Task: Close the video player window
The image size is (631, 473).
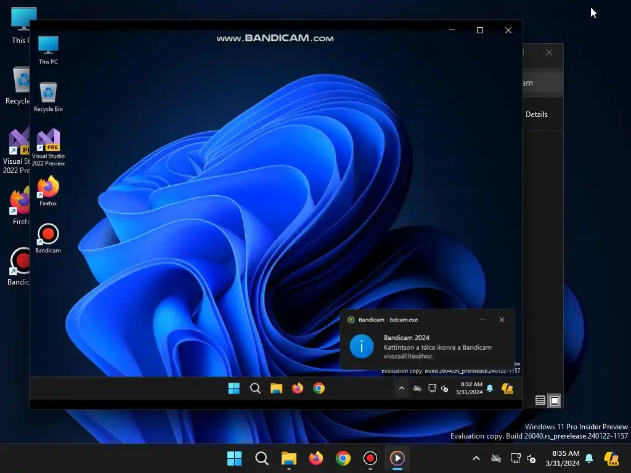Action: coord(508,30)
